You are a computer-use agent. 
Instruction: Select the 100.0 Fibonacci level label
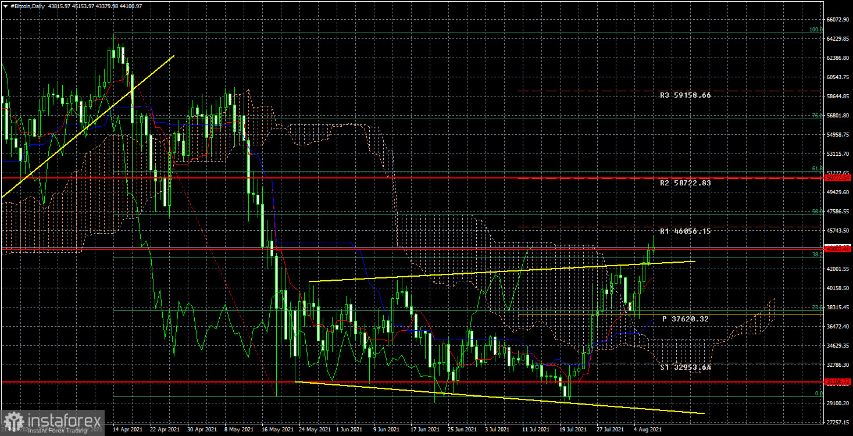click(x=816, y=30)
